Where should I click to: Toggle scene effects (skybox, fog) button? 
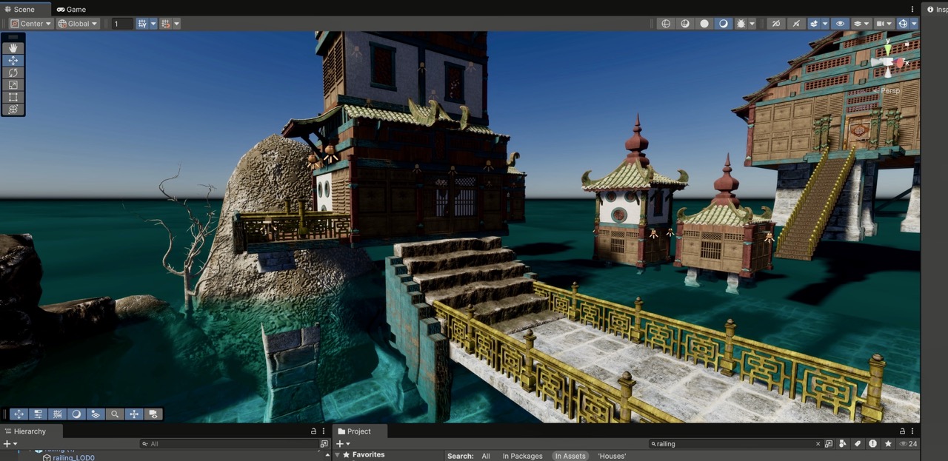(814, 24)
